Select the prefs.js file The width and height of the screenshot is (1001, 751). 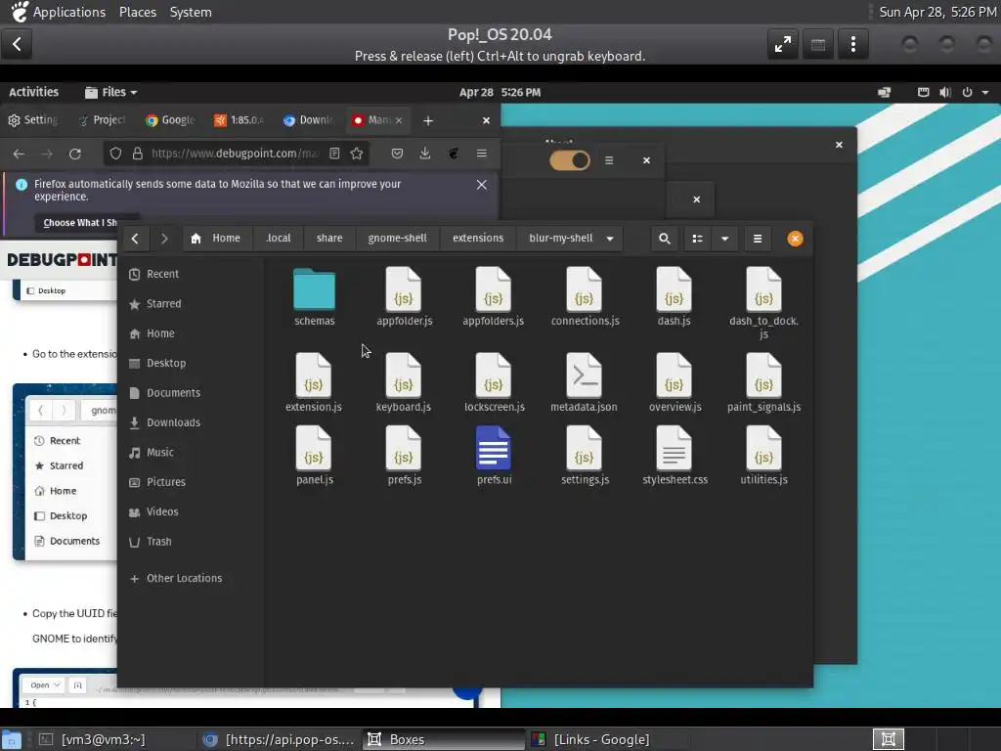click(404, 456)
